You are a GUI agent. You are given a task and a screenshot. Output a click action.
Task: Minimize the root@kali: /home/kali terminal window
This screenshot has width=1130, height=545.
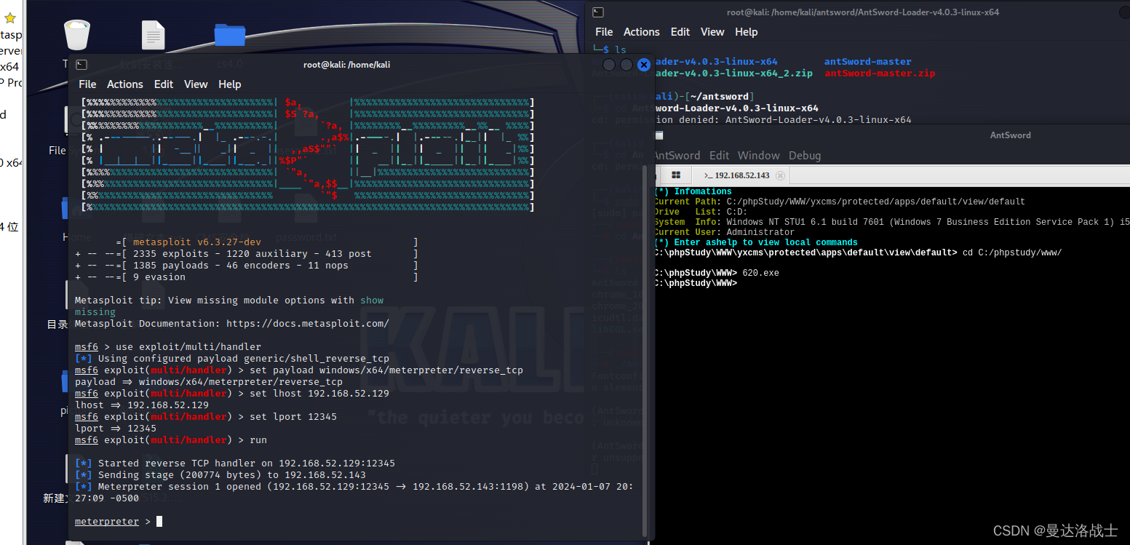610,65
